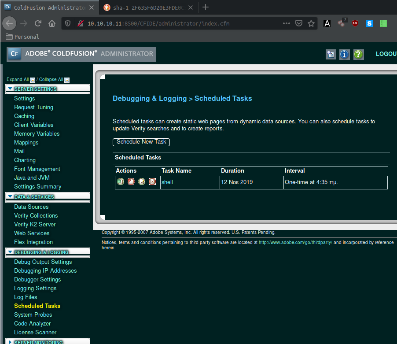This screenshot has height=344, width=397.
Task: Close the ColdFusion Administrator tab
Action: [92, 7]
